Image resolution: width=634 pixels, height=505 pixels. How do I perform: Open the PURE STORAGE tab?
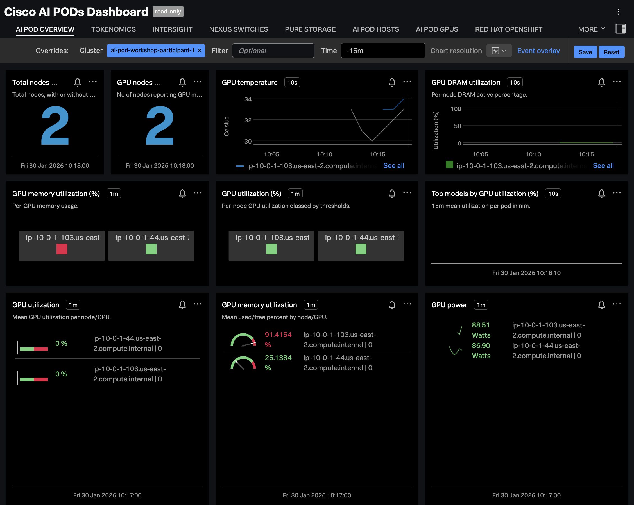pyautogui.click(x=310, y=29)
